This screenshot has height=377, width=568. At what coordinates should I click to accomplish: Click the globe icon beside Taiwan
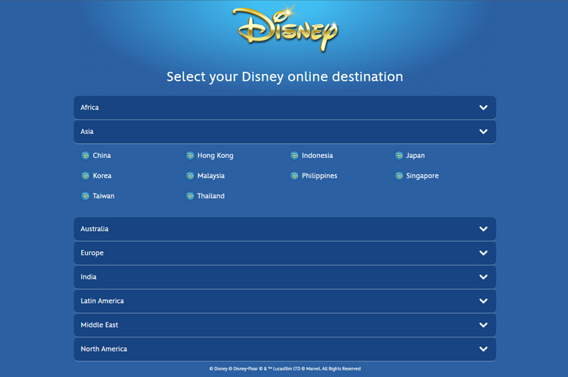(x=85, y=196)
